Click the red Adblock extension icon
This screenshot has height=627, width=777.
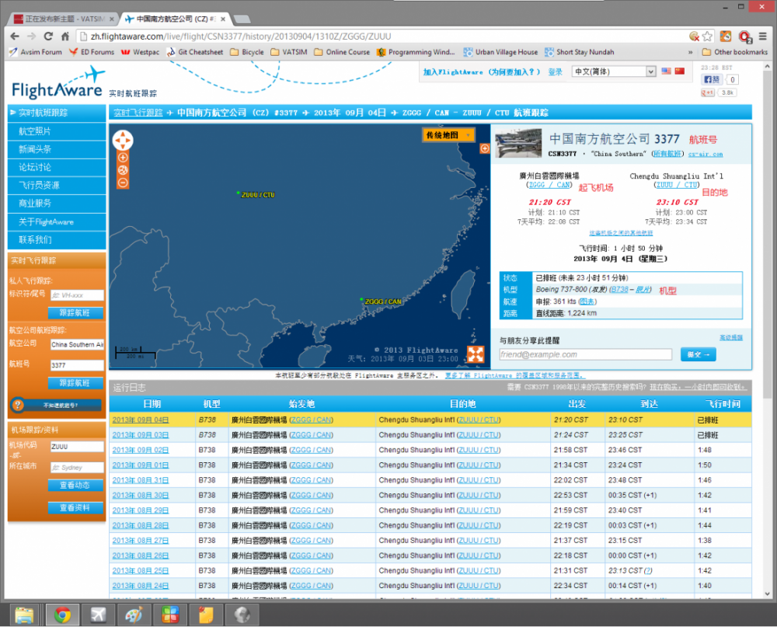745,37
